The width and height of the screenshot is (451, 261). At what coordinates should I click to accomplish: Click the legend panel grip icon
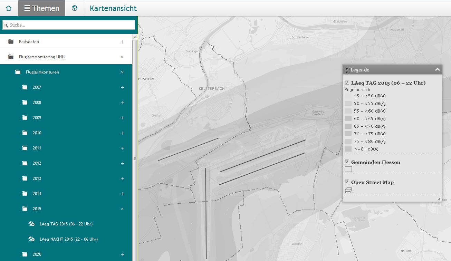click(347, 70)
